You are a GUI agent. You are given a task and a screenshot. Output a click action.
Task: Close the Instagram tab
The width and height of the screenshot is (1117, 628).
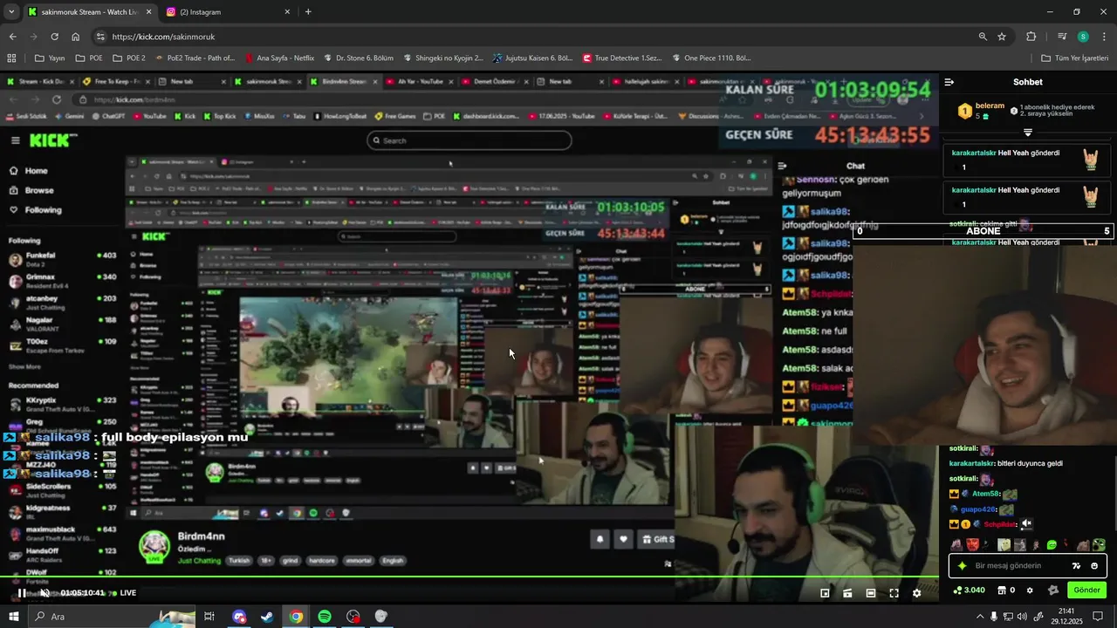click(x=287, y=12)
